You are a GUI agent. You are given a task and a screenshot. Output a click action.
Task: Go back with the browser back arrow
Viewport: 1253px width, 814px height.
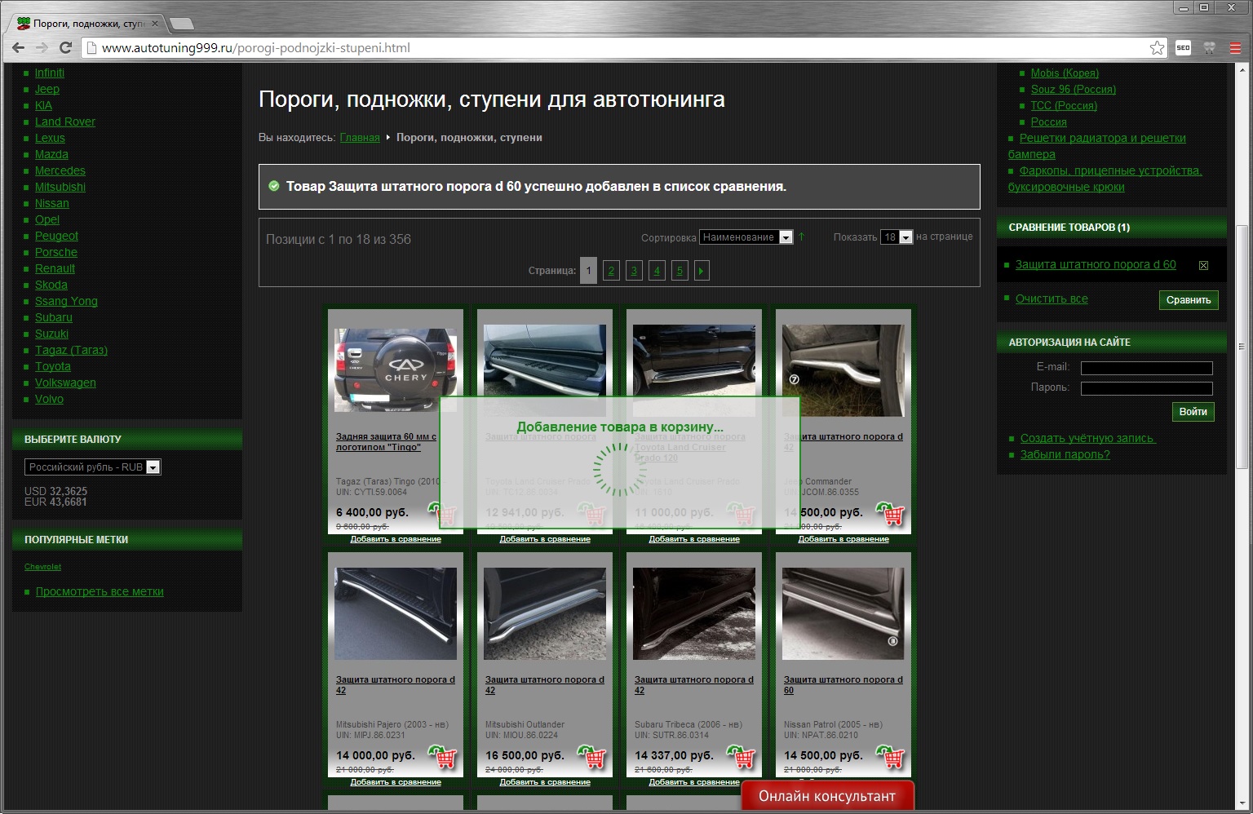[x=18, y=48]
